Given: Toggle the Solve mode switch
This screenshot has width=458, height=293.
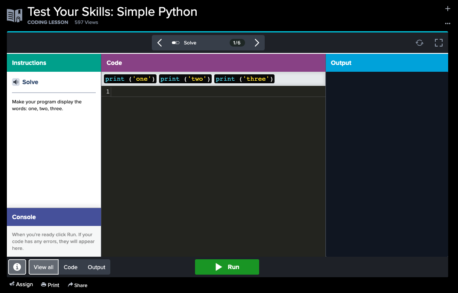Looking at the screenshot, I should click(176, 43).
